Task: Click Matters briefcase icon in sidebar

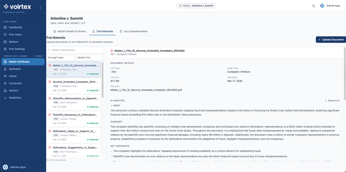Action: (x=5, y=42)
